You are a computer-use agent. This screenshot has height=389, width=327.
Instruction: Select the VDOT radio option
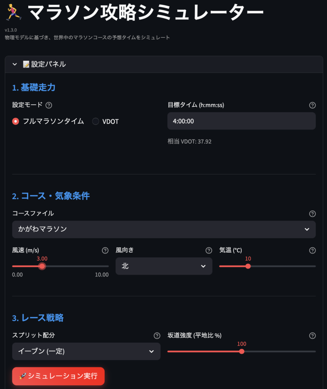tap(96, 121)
